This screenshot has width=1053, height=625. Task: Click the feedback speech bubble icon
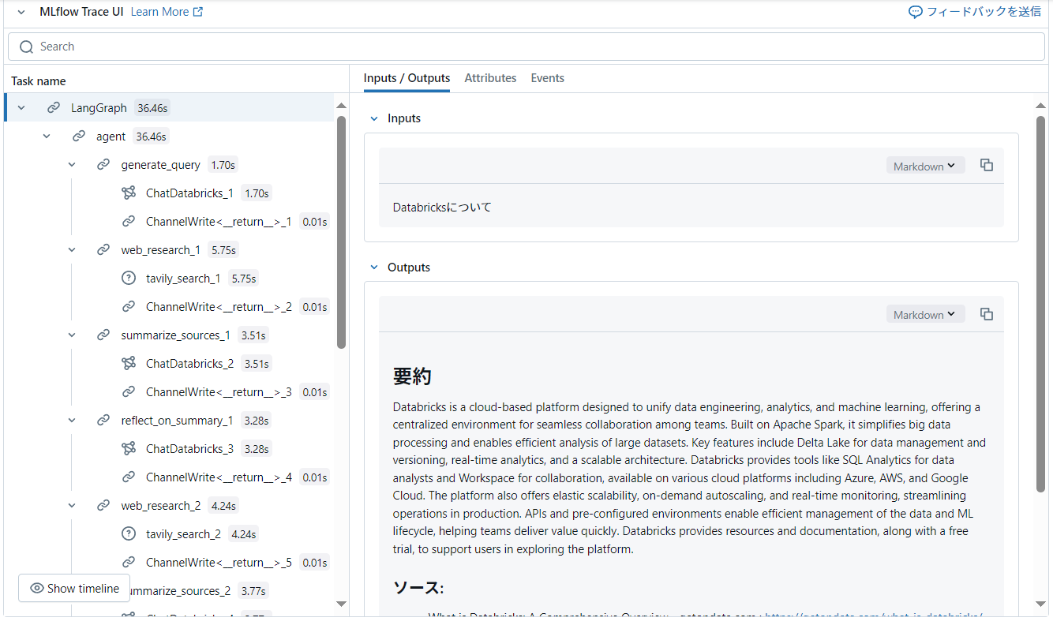[x=916, y=12]
